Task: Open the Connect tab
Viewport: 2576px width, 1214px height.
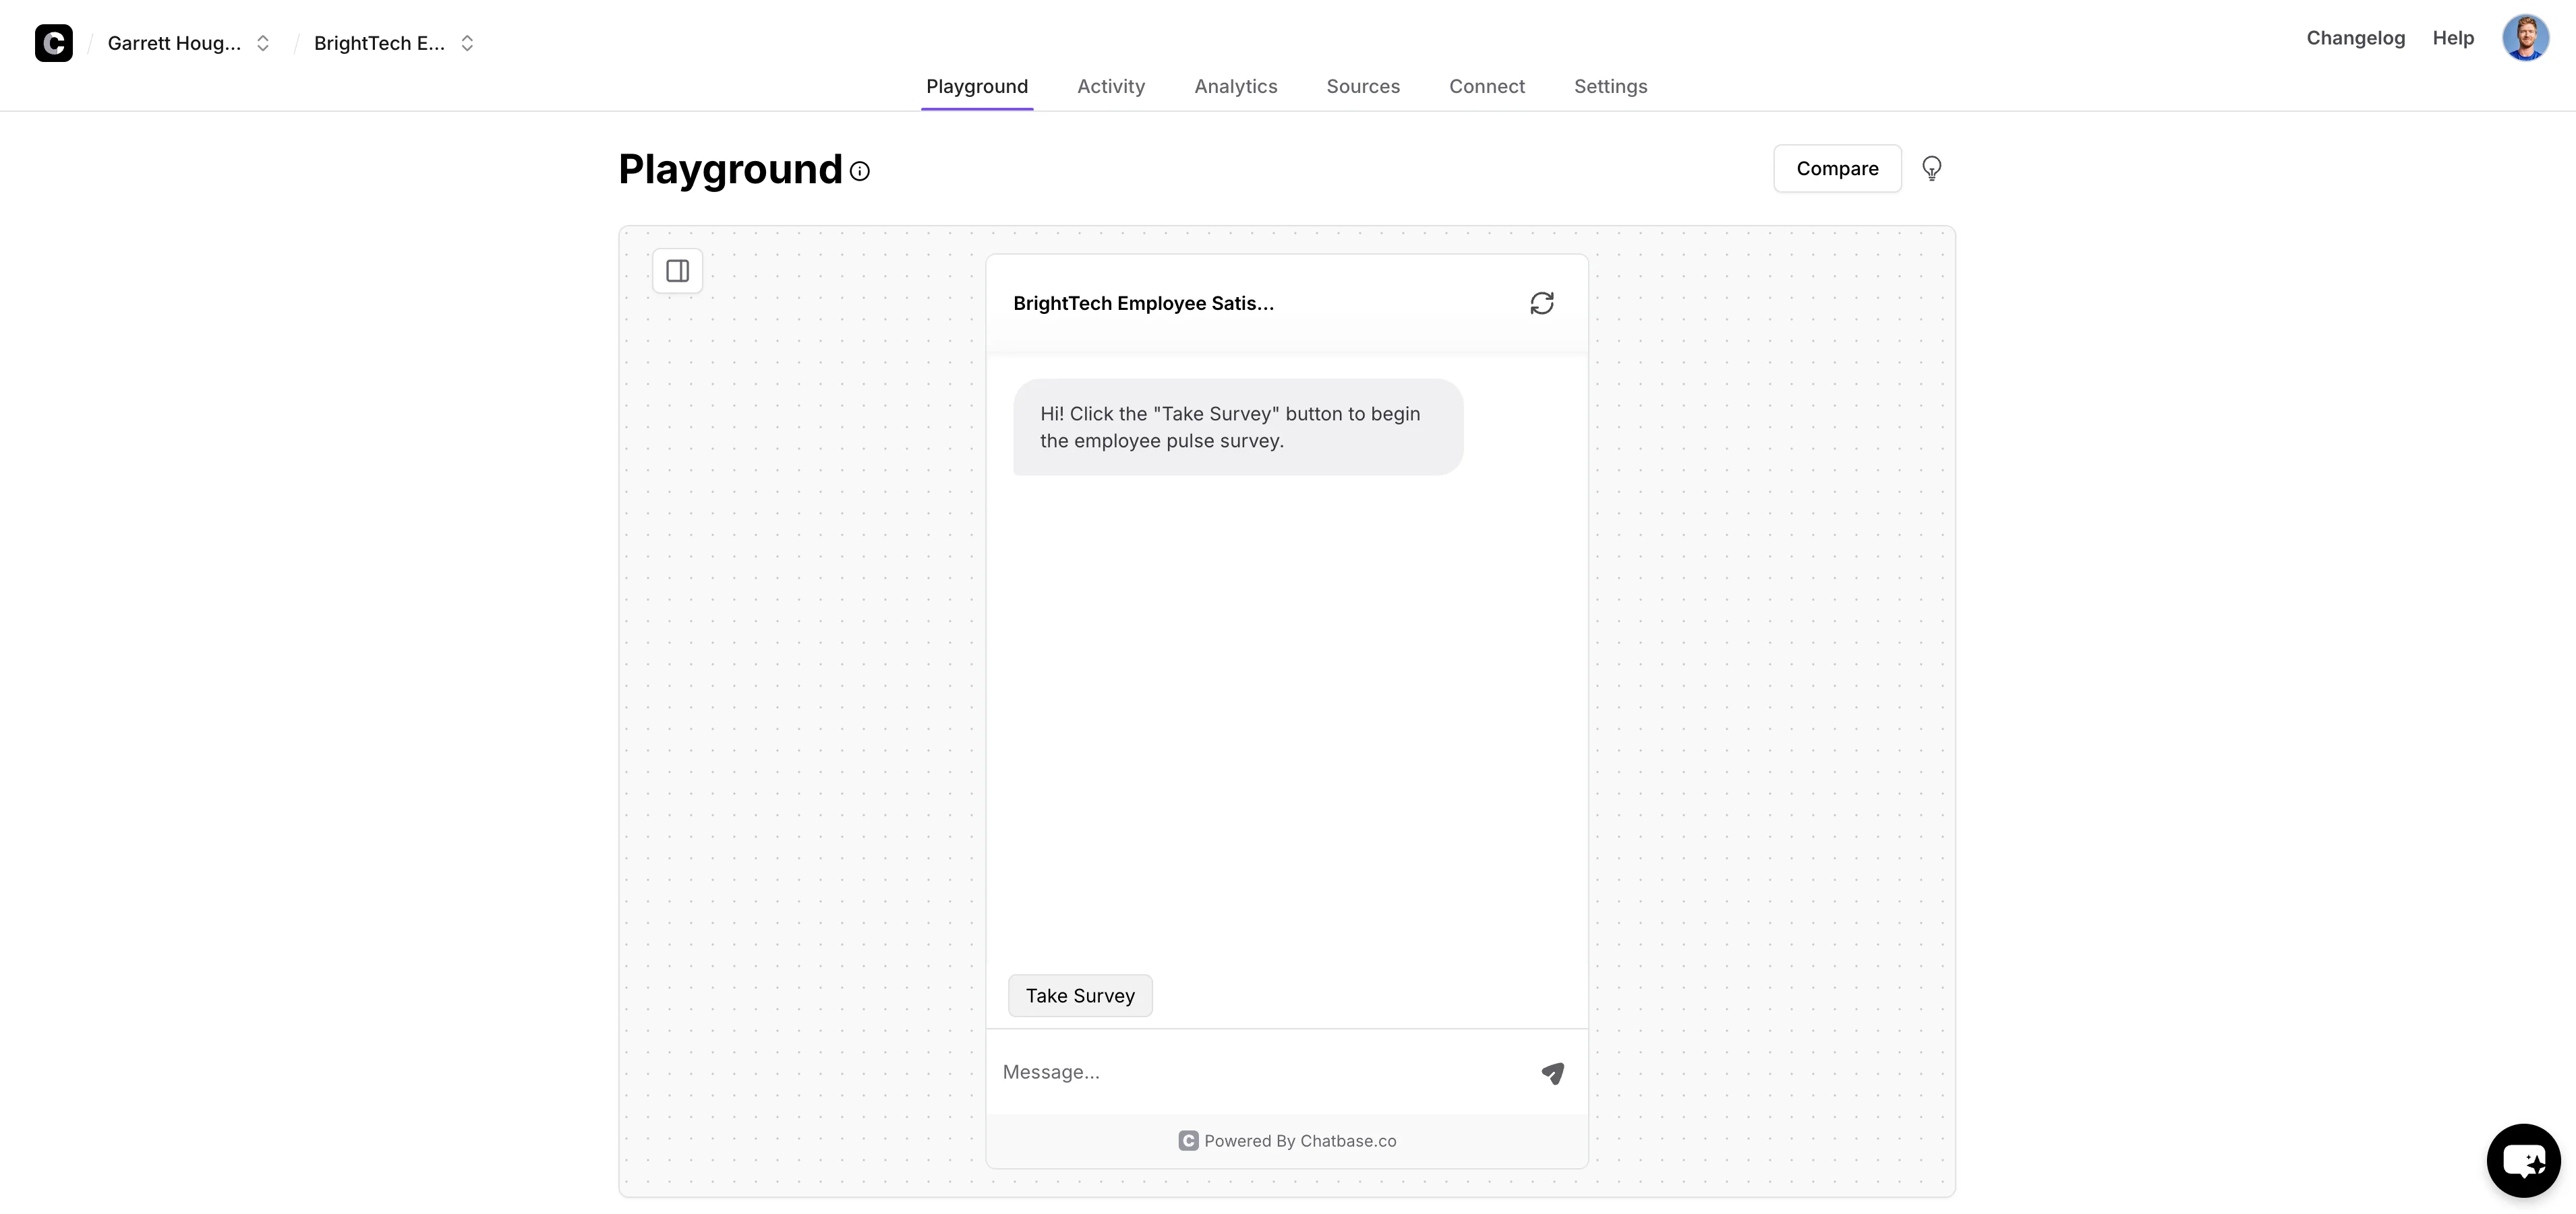Action: (x=1486, y=86)
